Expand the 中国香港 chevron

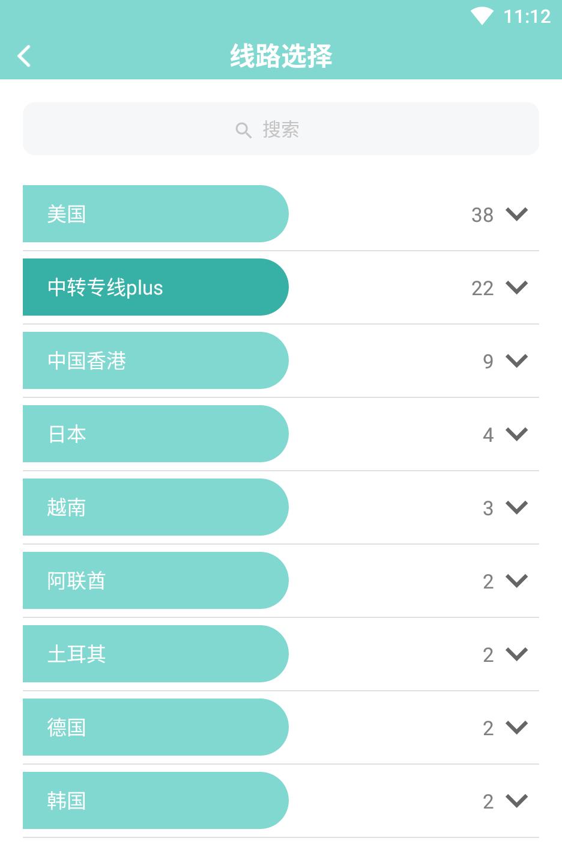[516, 361]
